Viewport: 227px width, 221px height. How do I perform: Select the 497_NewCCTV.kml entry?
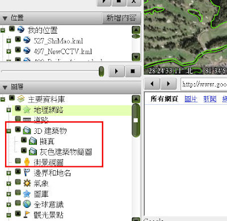63,51
